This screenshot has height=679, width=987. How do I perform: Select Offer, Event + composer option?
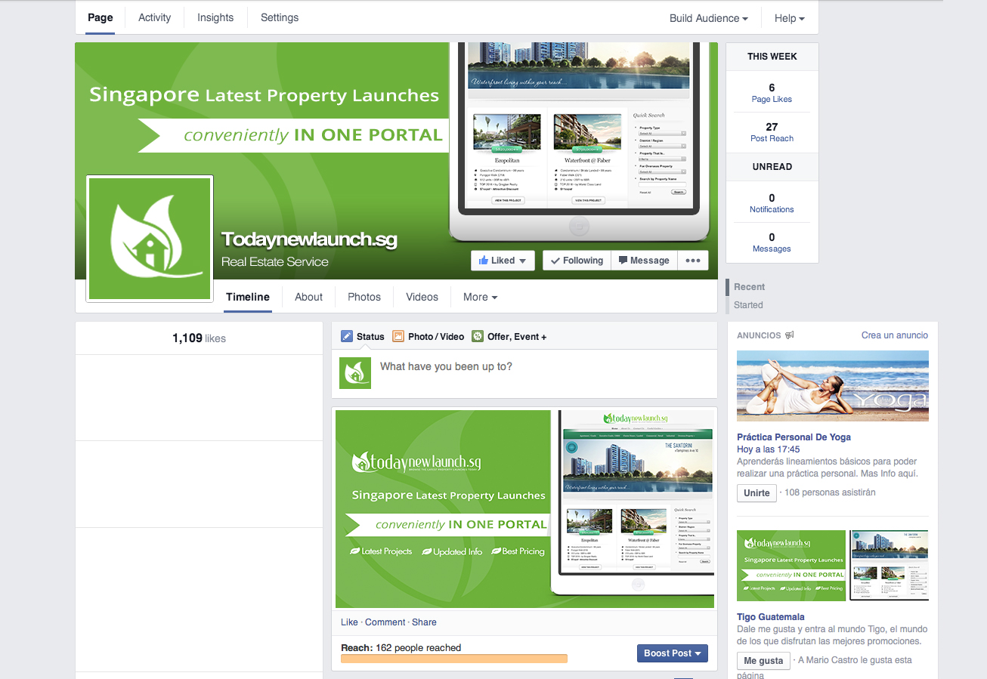509,337
